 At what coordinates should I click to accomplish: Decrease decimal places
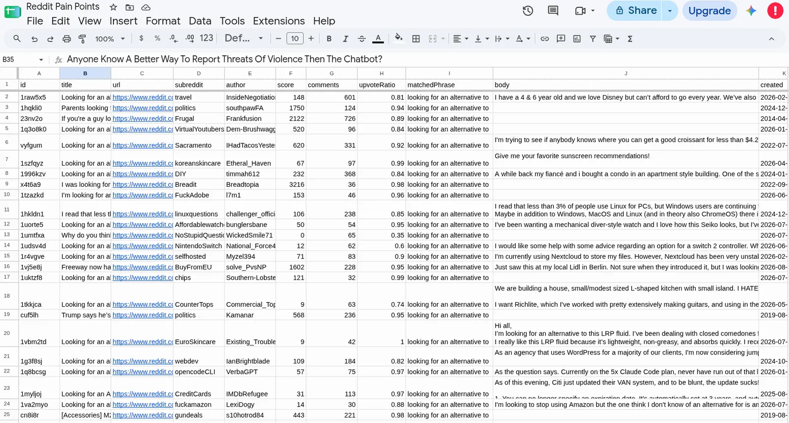(x=173, y=38)
